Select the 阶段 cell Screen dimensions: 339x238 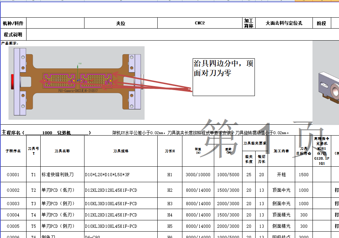pyautogui.click(x=323, y=23)
